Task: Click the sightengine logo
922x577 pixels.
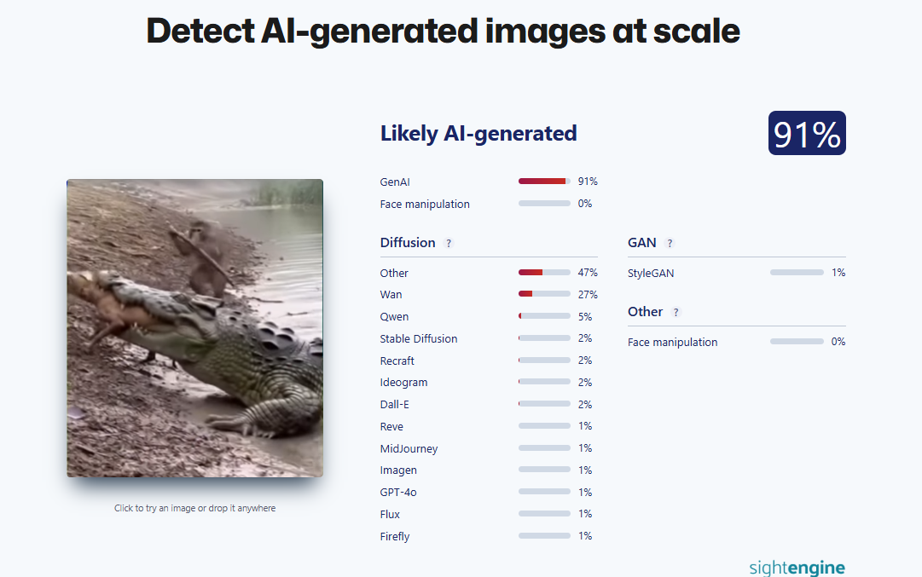Action: click(797, 568)
